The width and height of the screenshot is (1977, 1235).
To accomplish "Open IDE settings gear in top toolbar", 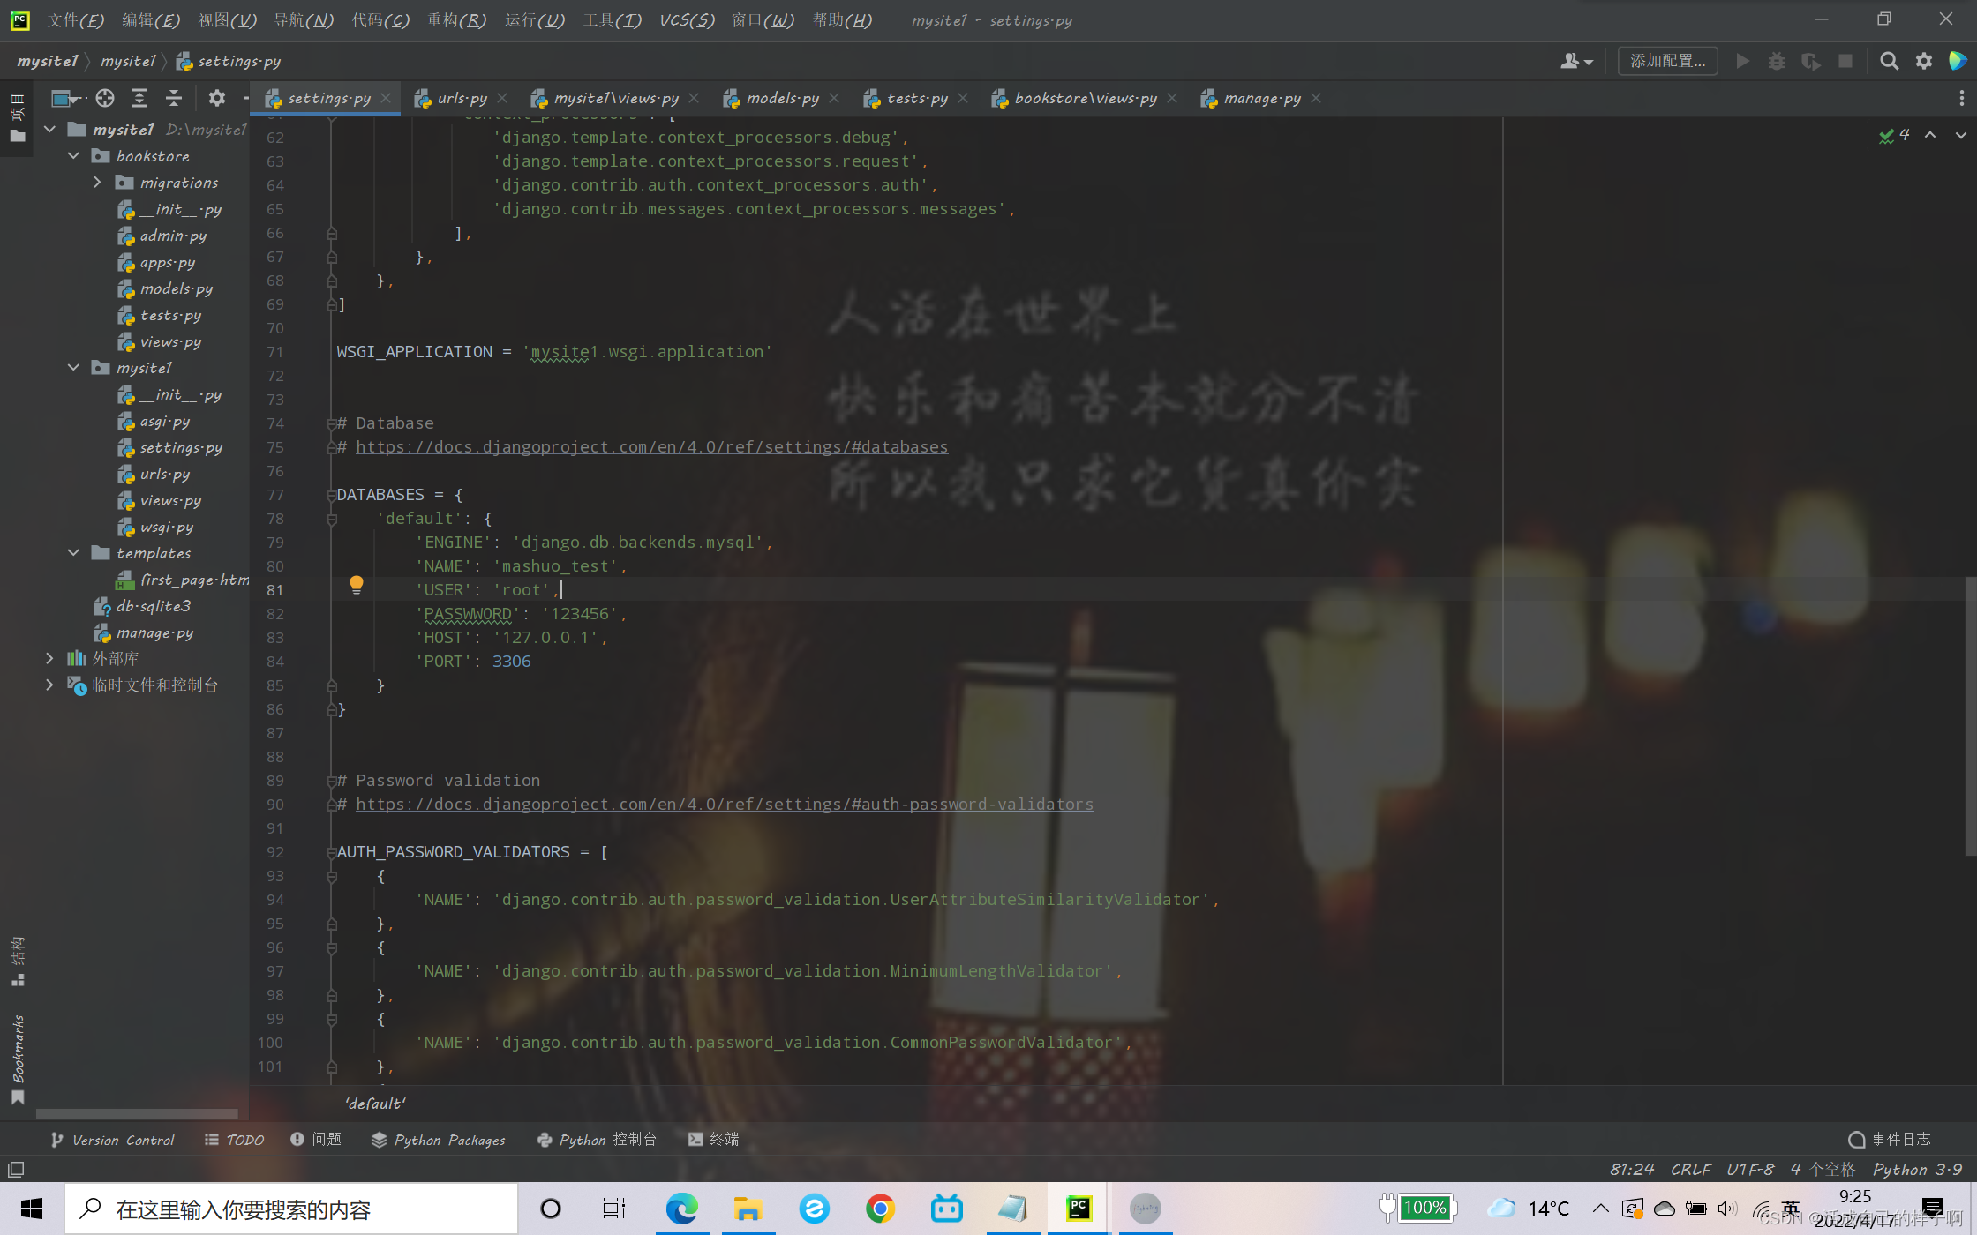I will 1924,61.
